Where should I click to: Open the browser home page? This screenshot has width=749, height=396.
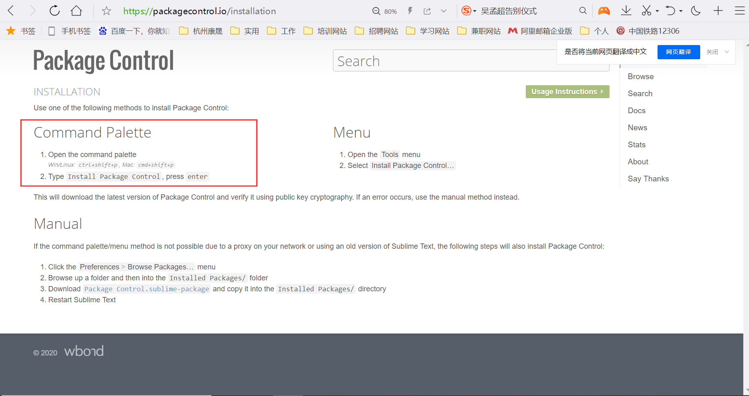[x=76, y=11]
